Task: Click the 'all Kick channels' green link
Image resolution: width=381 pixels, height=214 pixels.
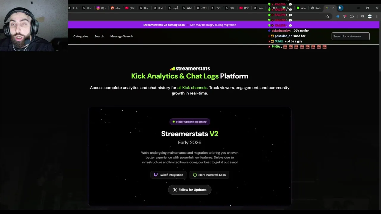Action: click(192, 88)
